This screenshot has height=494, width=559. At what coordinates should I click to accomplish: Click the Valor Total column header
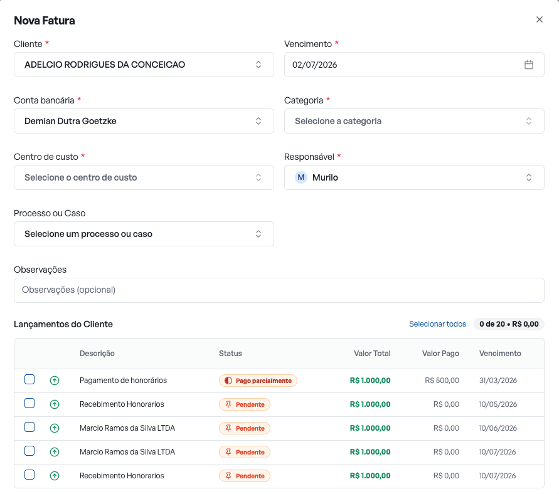[372, 354]
